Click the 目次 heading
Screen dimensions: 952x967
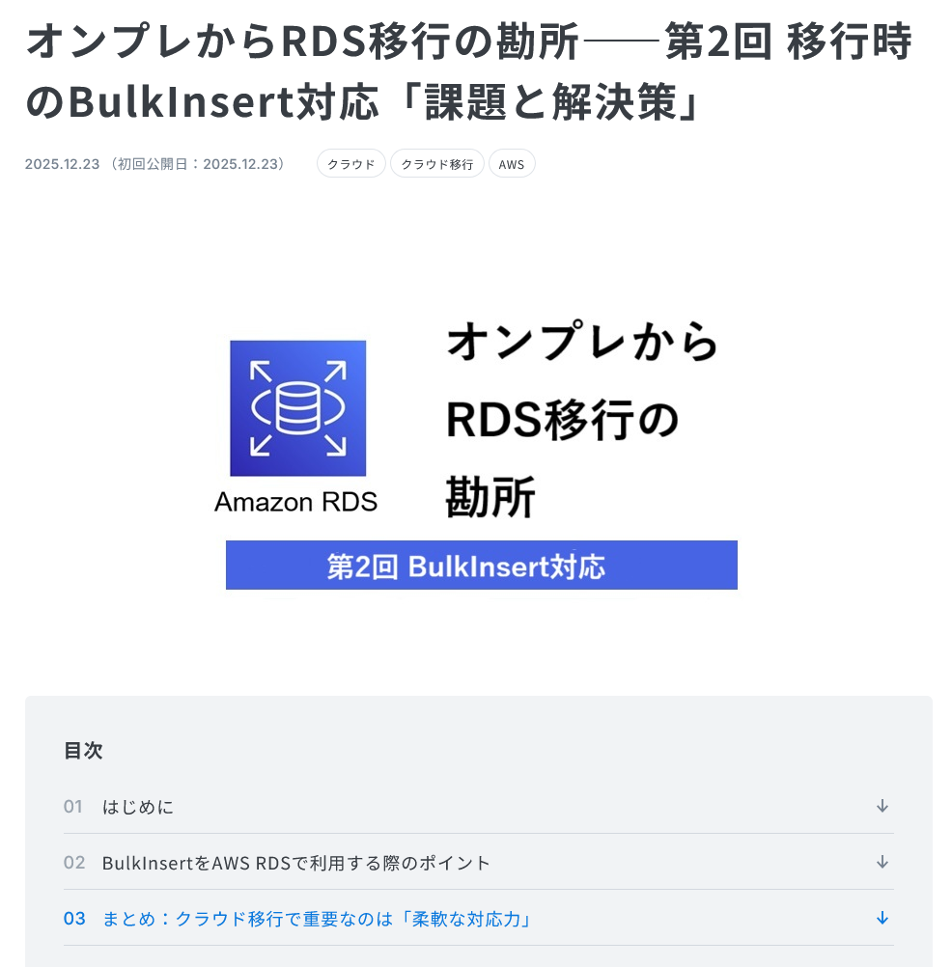coord(83,751)
